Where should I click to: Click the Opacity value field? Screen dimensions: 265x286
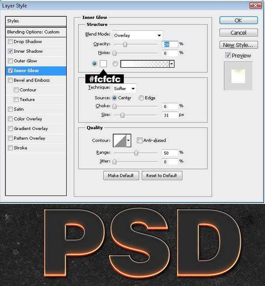pyautogui.click(x=170, y=44)
